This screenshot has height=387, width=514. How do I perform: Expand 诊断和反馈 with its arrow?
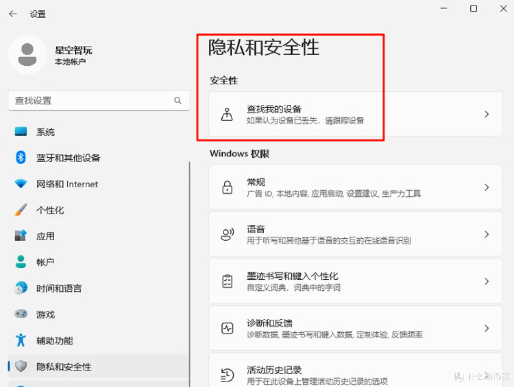tap(486, 328)
